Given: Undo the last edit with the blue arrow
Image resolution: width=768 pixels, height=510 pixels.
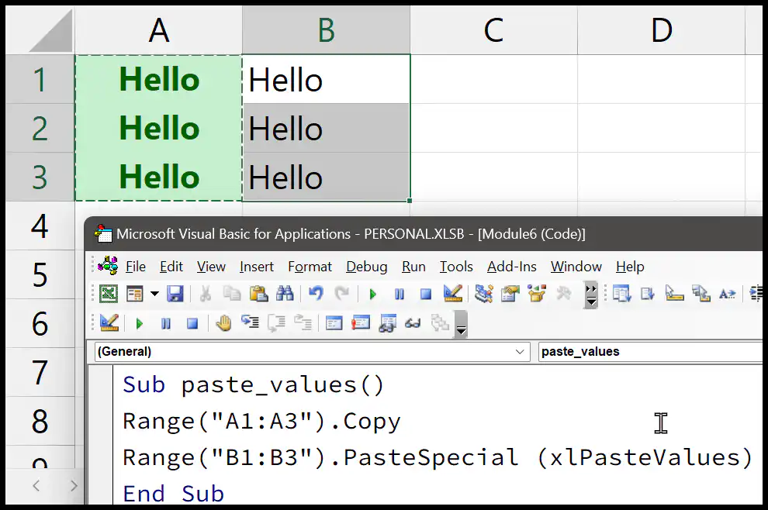Looking at the screenshot, I should pos(316,294).
